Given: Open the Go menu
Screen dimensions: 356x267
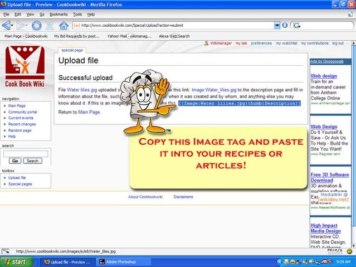Looking at the screenshot, I should click(x=42, y=14).
